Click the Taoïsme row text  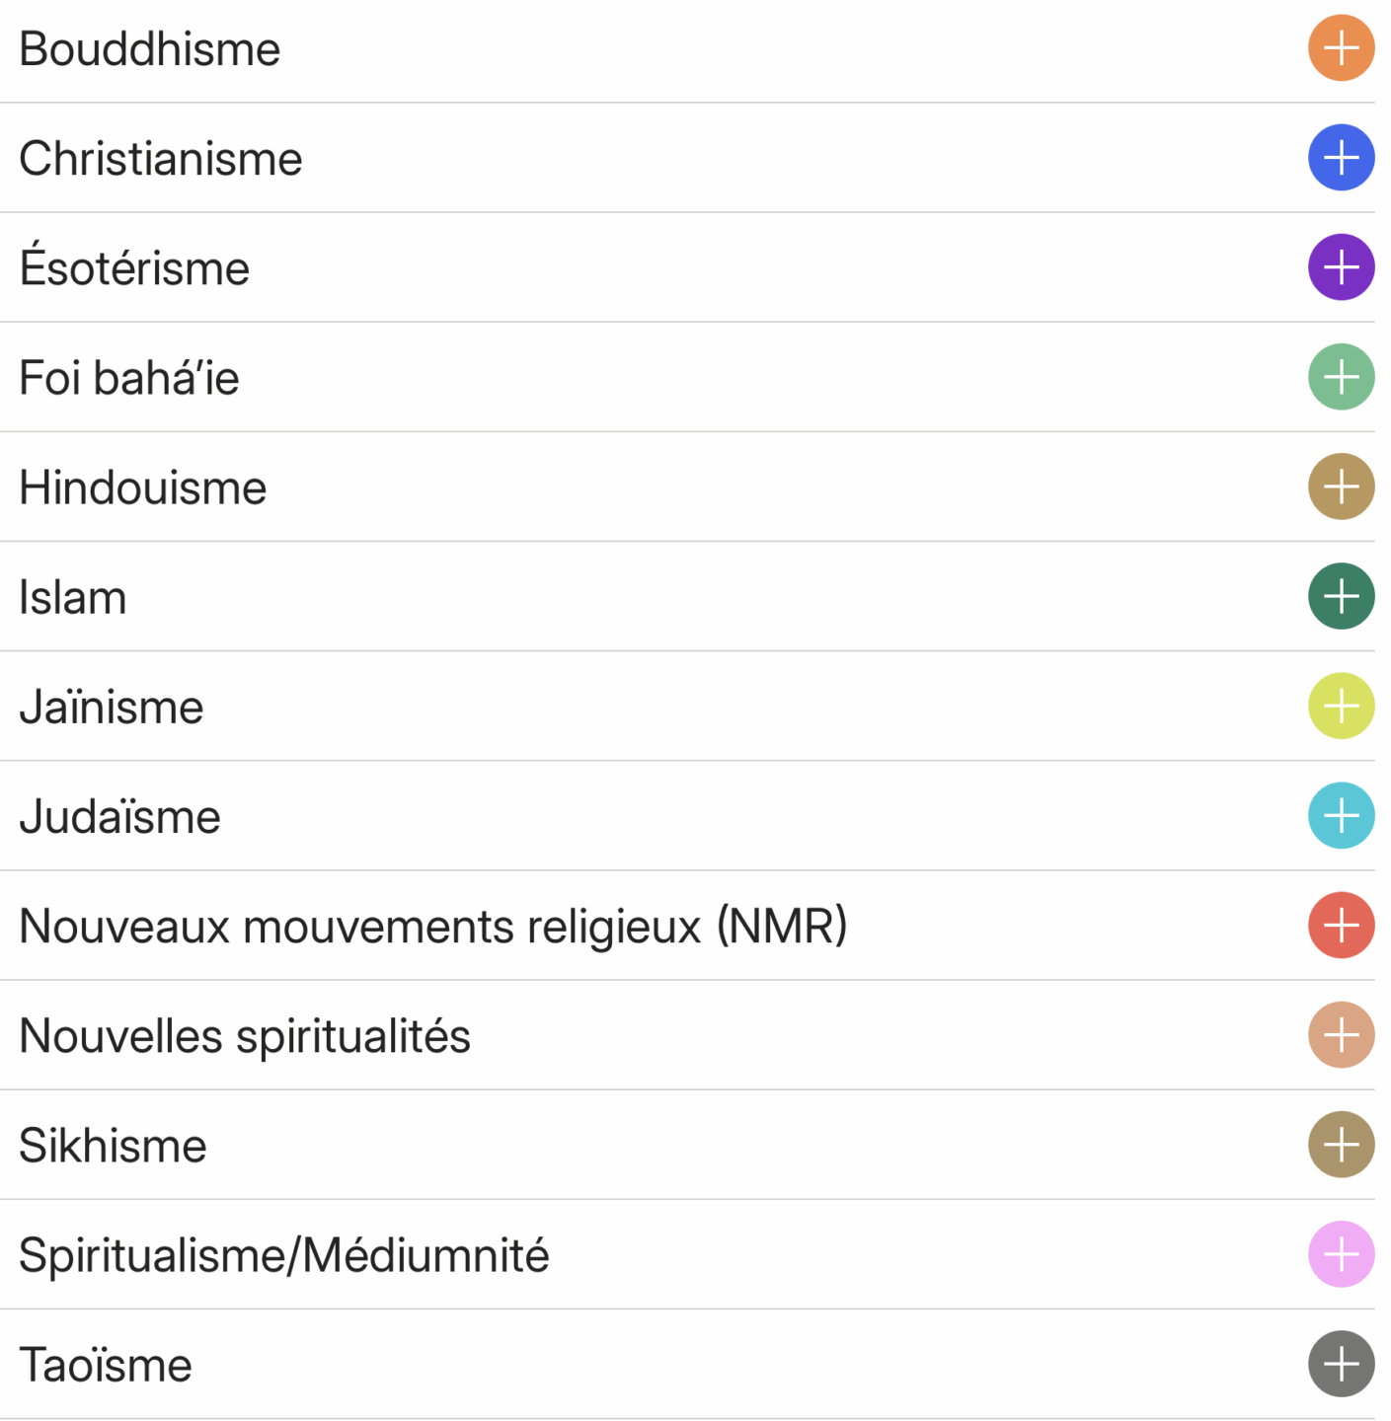point(106,1366)
